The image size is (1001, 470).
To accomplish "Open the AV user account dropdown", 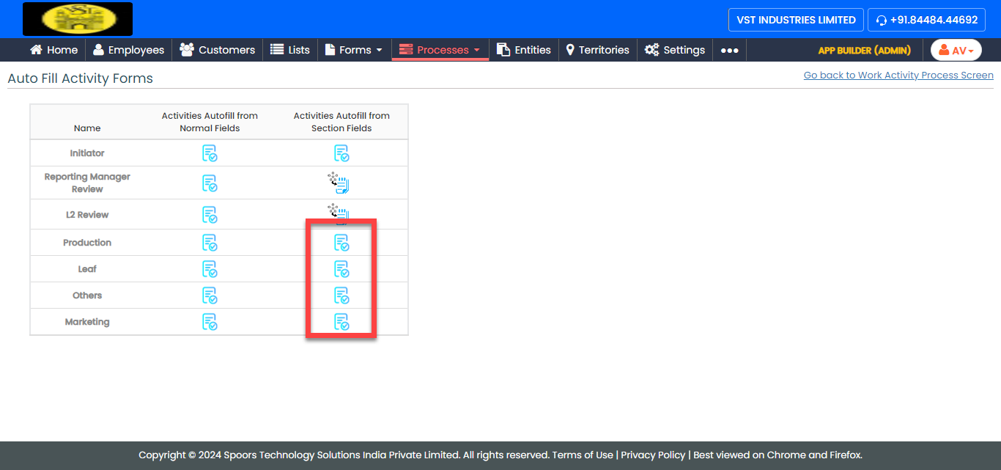I will [956, 50].
